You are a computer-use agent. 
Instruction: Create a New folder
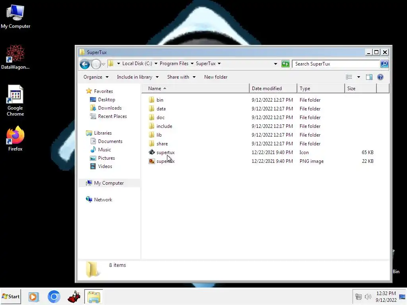click(216, 77)
